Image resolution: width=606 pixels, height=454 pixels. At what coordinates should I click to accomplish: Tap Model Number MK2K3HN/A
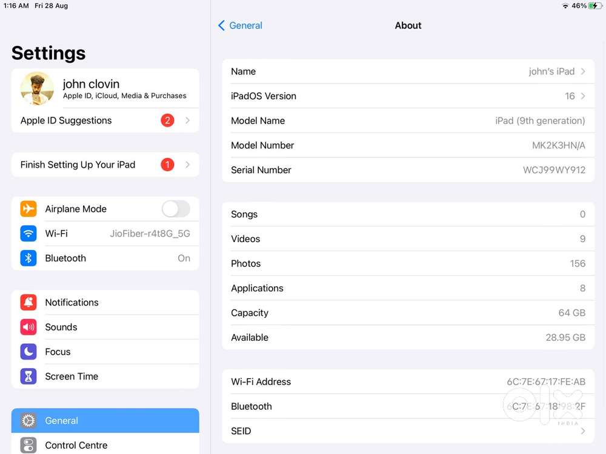point(559,145)
